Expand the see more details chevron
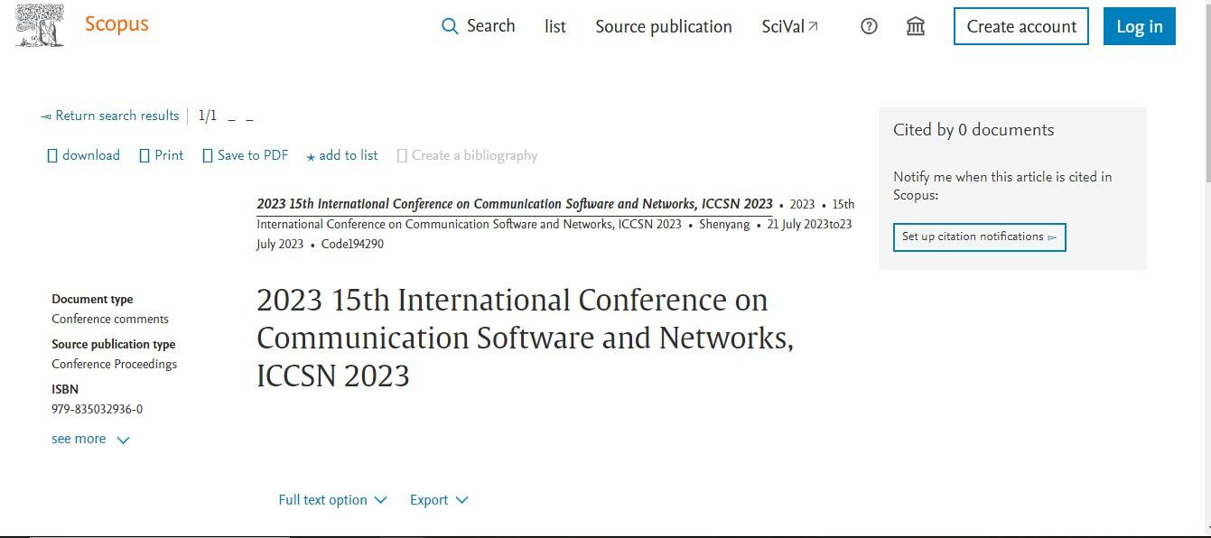The image size is (1211, 538). (x=124, y=440)
